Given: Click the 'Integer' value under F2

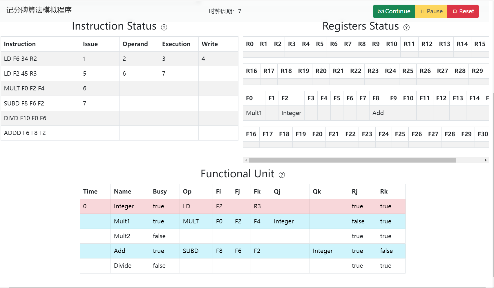Looking at the screenshot, I should point(291,113).
